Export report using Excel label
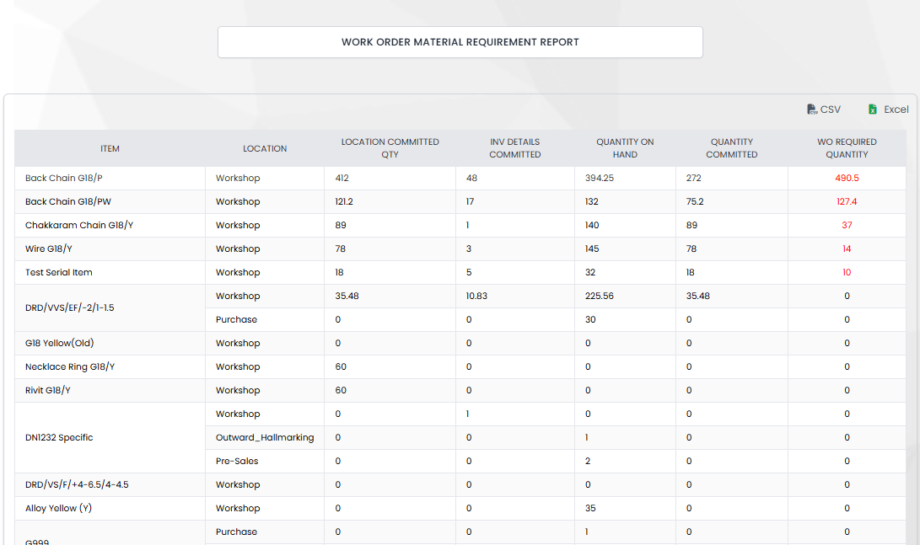The height and width of the screenshot is (545, 920). coord(896,110)
